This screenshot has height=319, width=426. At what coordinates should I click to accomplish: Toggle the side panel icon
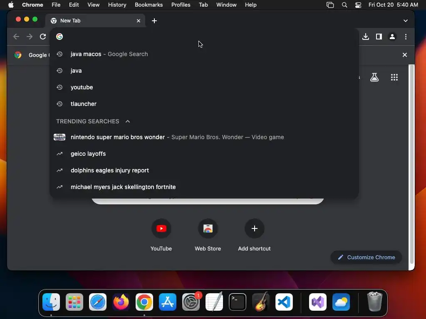[x=379, y=37]
